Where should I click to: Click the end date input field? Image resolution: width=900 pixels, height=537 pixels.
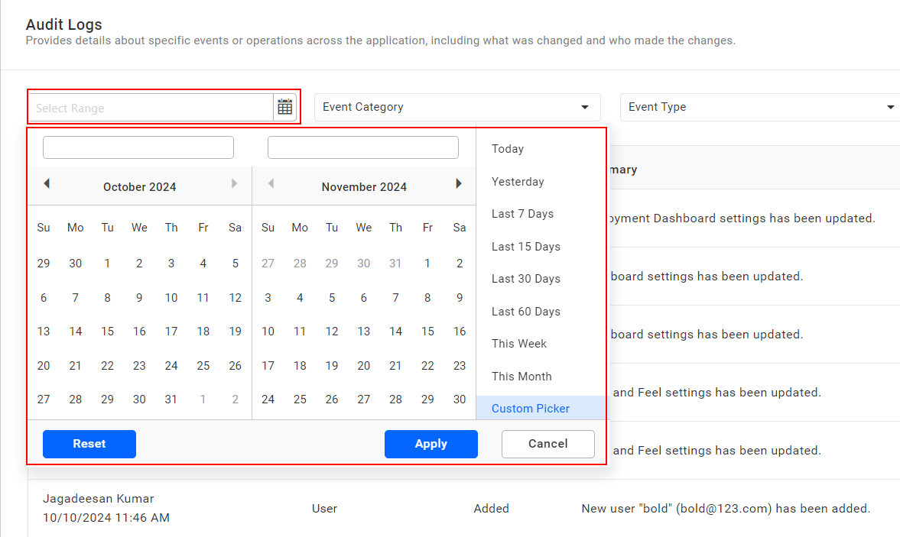362,147
